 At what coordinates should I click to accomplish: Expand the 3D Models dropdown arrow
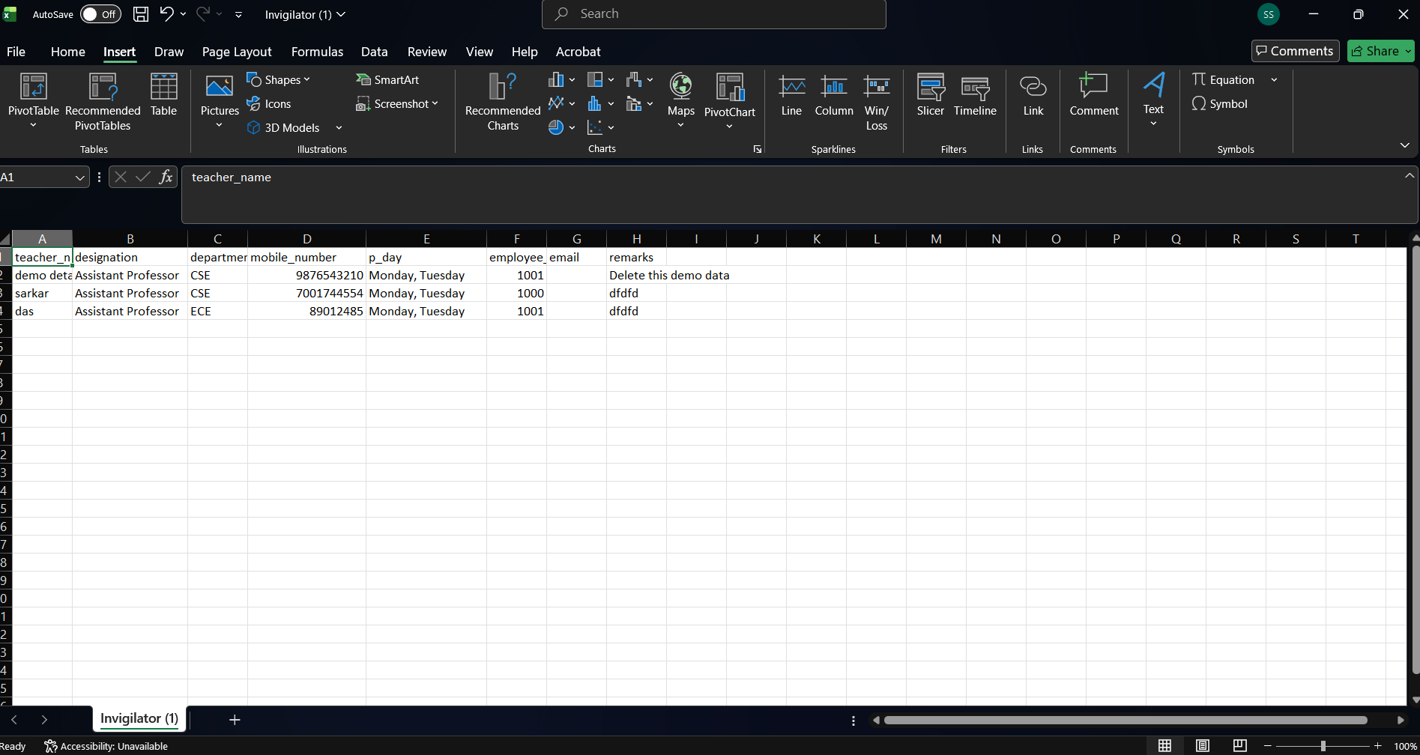[x=339, y=128]
